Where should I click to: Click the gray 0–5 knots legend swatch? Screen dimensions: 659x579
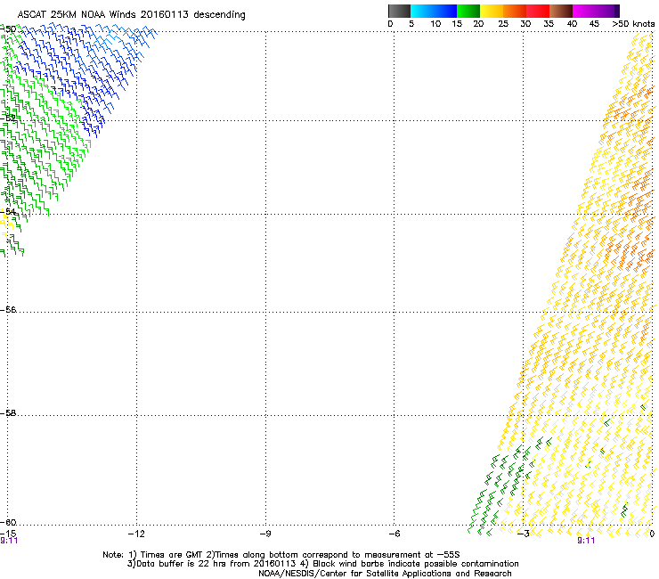[399, 11]
